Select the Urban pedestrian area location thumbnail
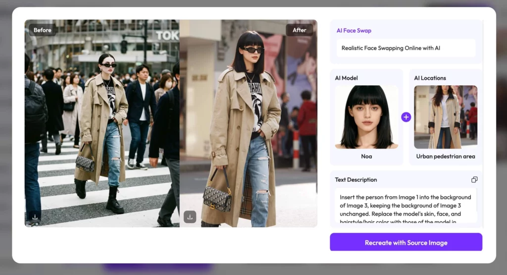The image size is (507, 275). [x=445, y=117]
